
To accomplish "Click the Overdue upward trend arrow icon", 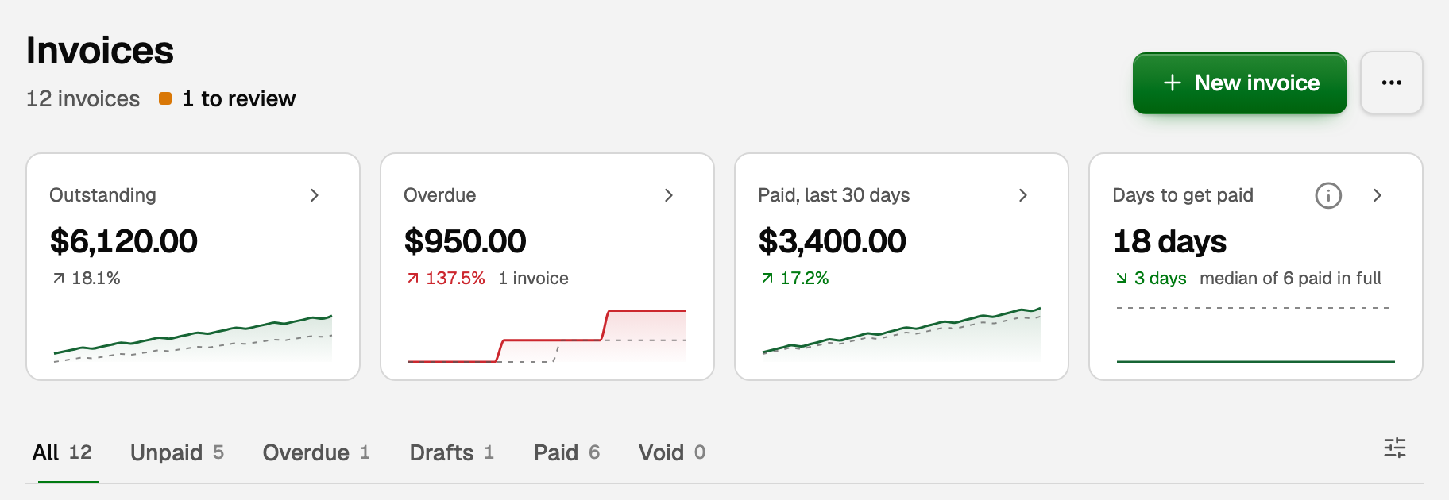I will coord(412,278).
